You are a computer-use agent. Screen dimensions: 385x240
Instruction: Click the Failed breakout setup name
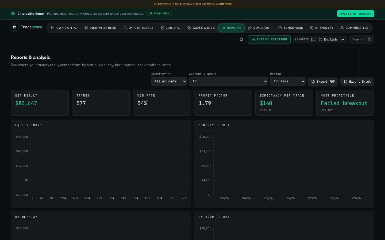344,103
